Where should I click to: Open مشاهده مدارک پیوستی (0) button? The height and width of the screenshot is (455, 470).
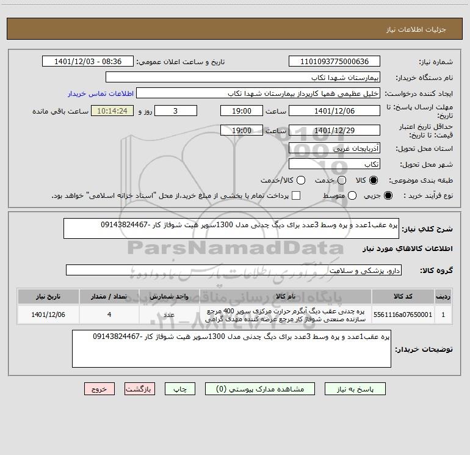(260, 388)
